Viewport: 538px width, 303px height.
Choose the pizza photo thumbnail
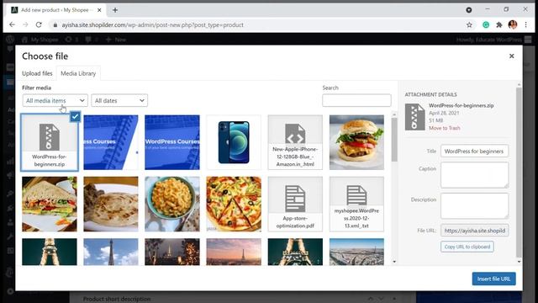(234, 204)
